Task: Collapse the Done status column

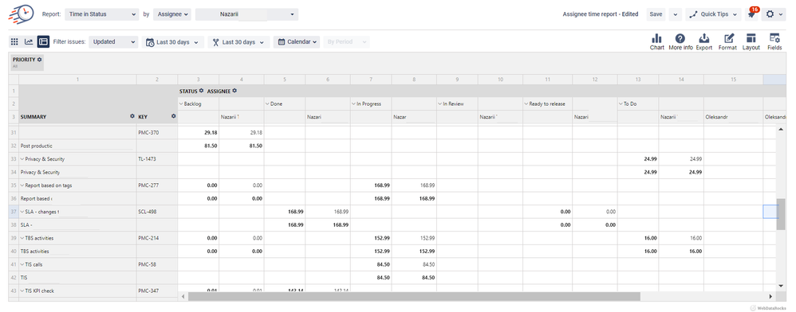Action: pos(268,103)
